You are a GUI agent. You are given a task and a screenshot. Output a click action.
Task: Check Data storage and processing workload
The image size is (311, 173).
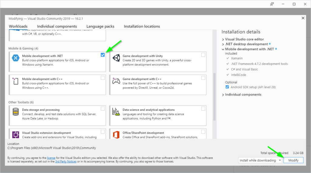103,109
